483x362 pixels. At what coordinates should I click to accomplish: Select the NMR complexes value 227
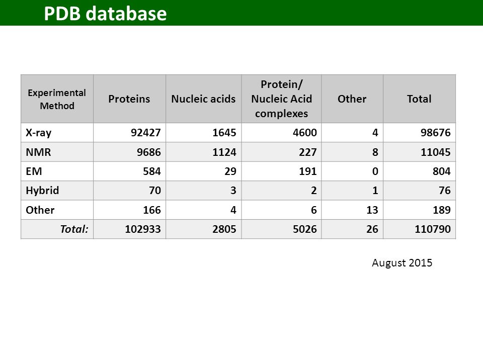tap(308, 152)
